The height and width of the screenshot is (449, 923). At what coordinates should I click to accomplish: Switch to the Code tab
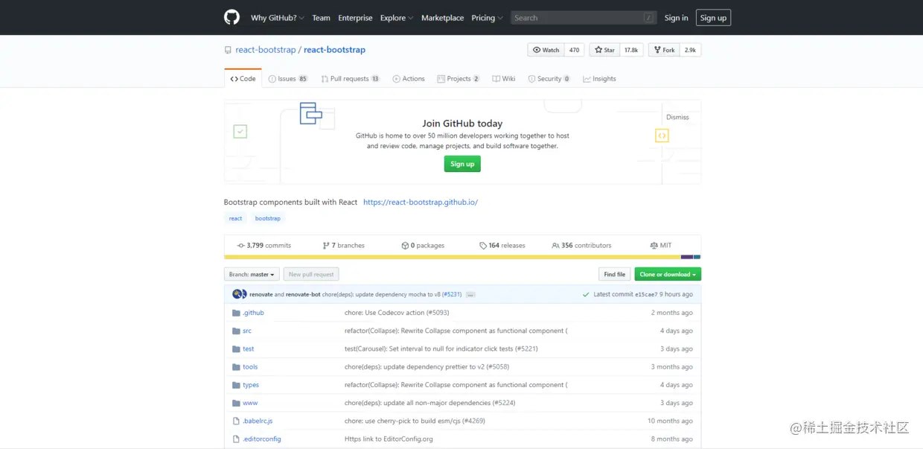(x=243, y=79)
